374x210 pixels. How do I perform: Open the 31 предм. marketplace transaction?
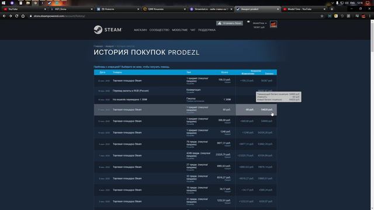point(185,201)
